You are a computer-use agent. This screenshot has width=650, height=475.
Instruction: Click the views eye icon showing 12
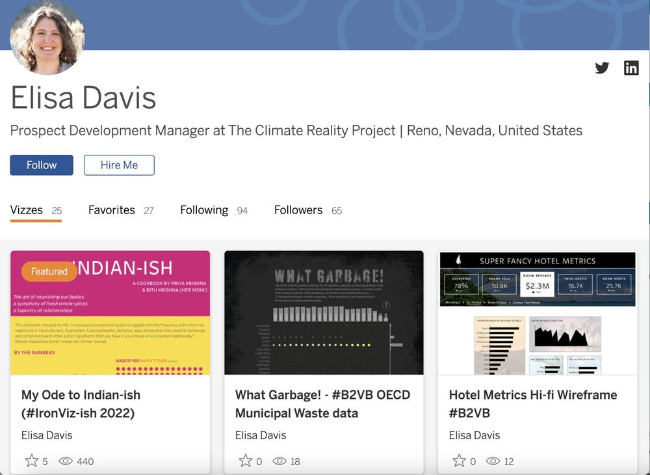click(x=493, y=461)
